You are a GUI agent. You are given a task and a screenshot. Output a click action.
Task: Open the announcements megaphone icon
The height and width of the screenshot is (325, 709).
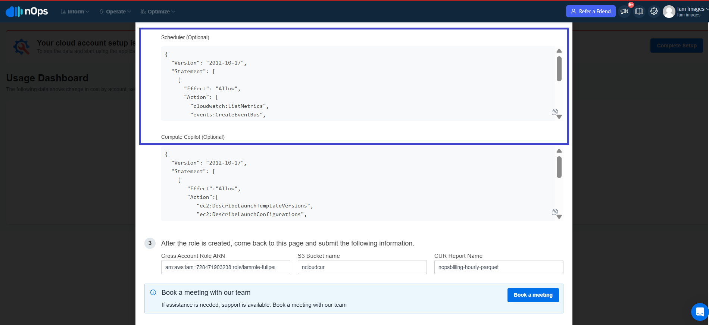(x=624, y=12)
